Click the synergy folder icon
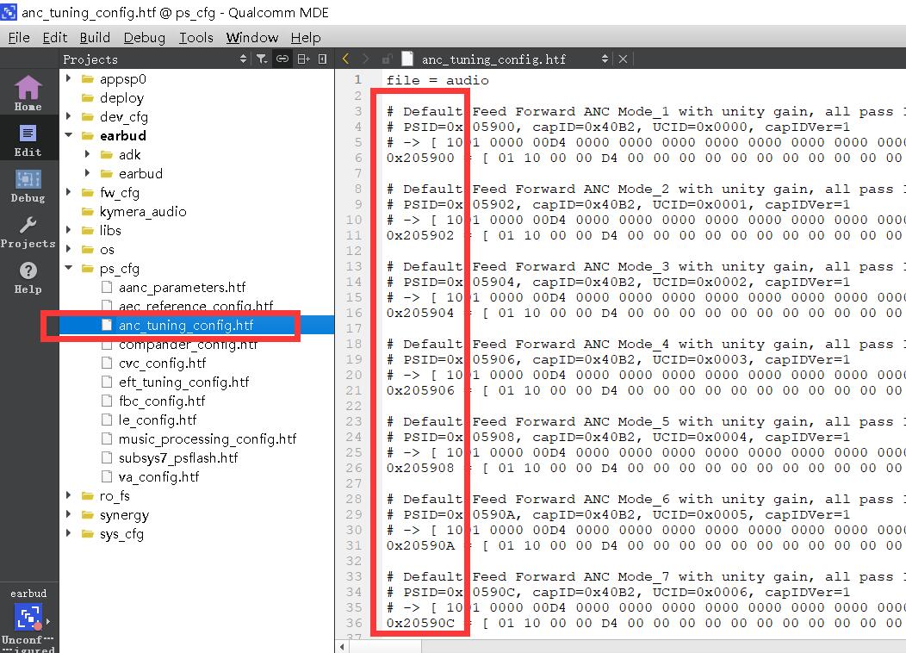The image size is (906, 653). tap(88, 514)
